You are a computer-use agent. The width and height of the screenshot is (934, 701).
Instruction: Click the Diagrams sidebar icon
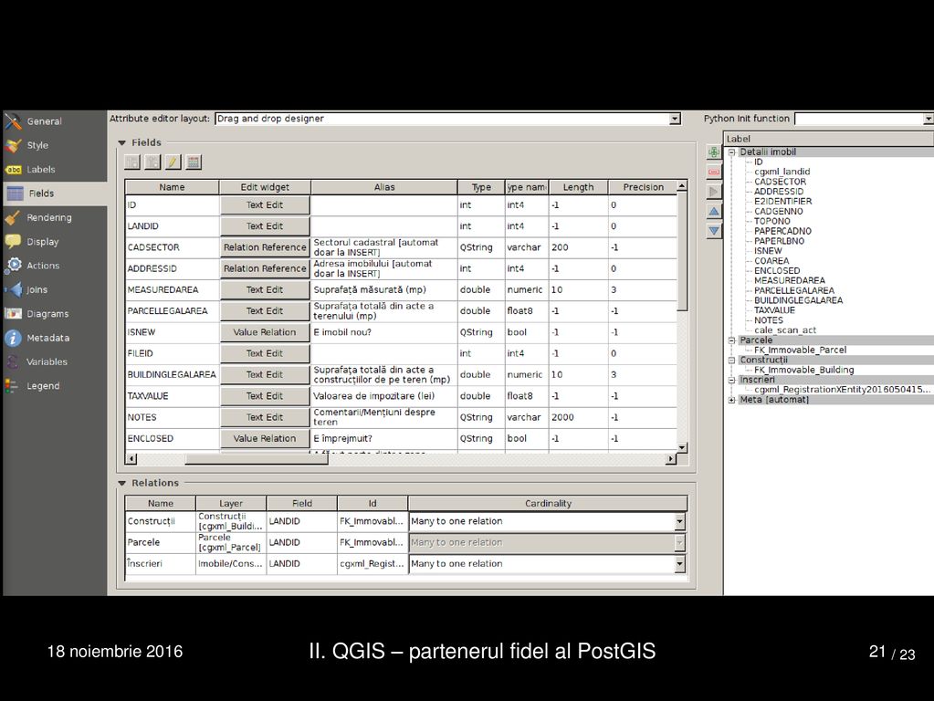click(13, 313)
